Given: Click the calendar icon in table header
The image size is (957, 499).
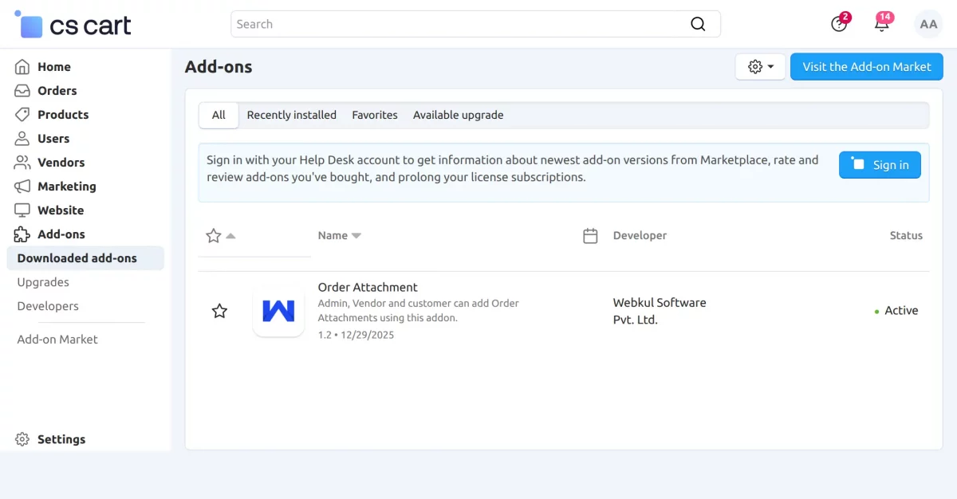Looking at the screenshot, I should [x=590, y=236].
